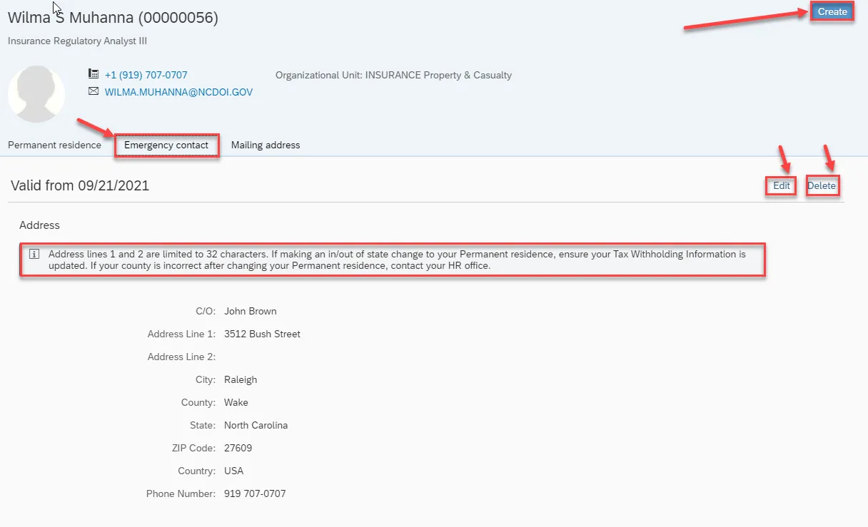Click the Address section heading

pyautogui.click(x=39, y=225)
